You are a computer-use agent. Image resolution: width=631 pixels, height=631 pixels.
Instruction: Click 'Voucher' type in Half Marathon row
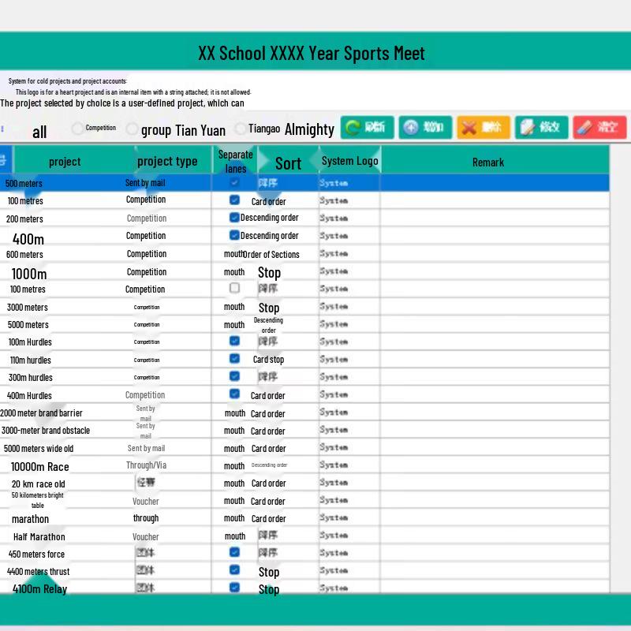pos(146,537)
